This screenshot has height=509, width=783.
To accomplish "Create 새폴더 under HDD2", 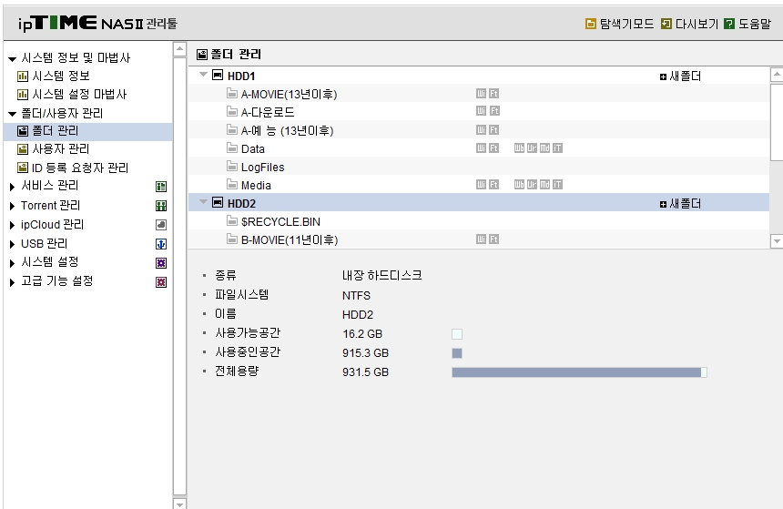I will 680,204.
